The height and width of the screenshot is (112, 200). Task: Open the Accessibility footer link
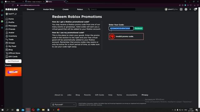(132, 95)
